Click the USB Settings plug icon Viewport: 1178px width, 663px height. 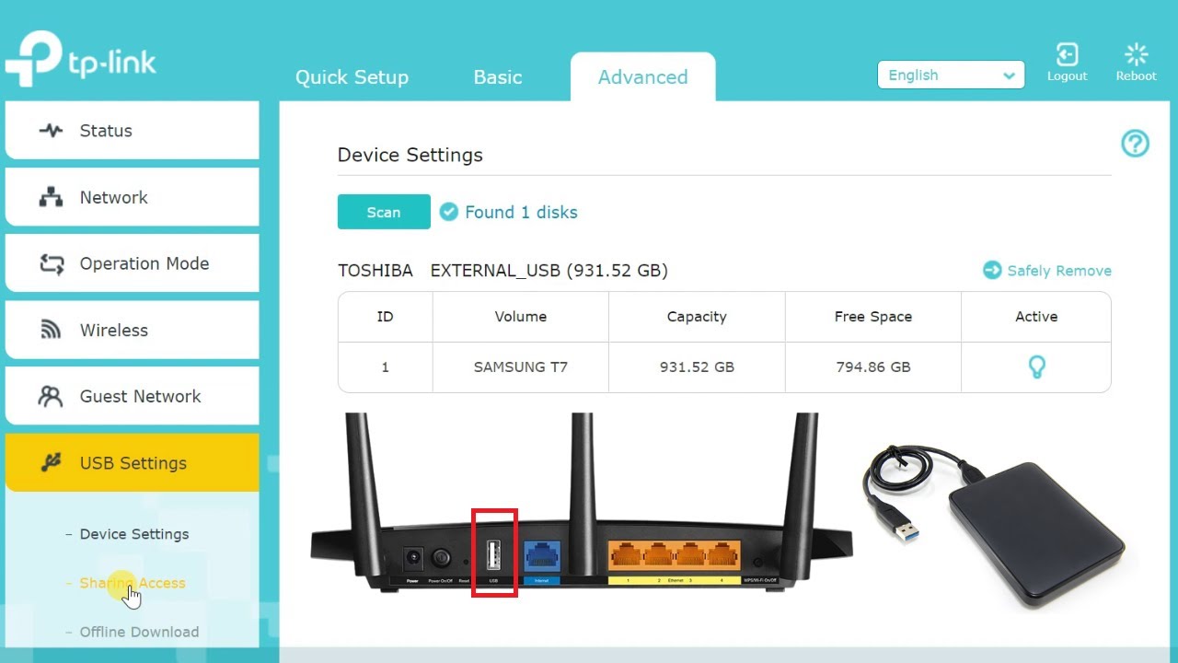click(x=51, y=462)
